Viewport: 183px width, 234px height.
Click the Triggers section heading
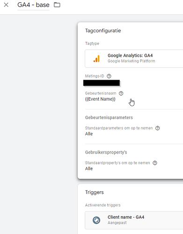pyautogui.click(x=95, y=192)
